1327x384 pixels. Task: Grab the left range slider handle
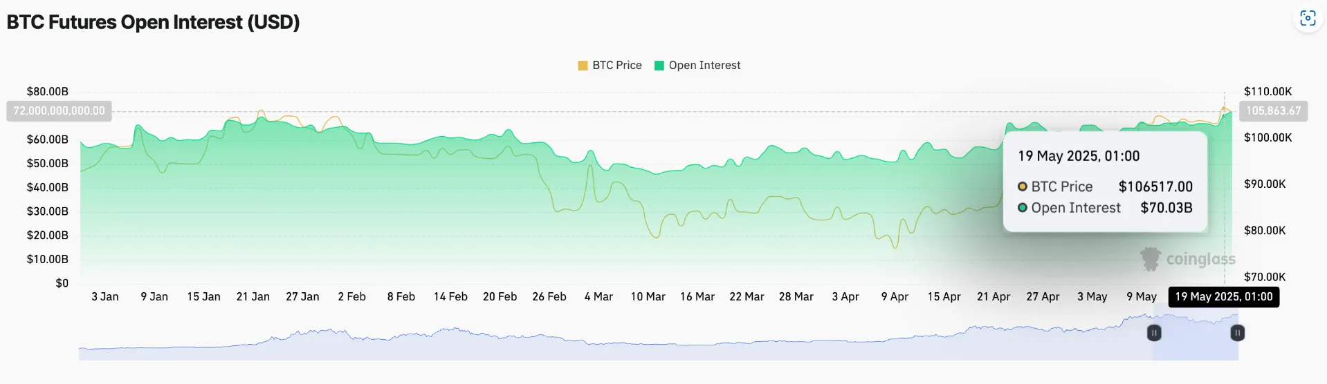[x=1153, y=333]
